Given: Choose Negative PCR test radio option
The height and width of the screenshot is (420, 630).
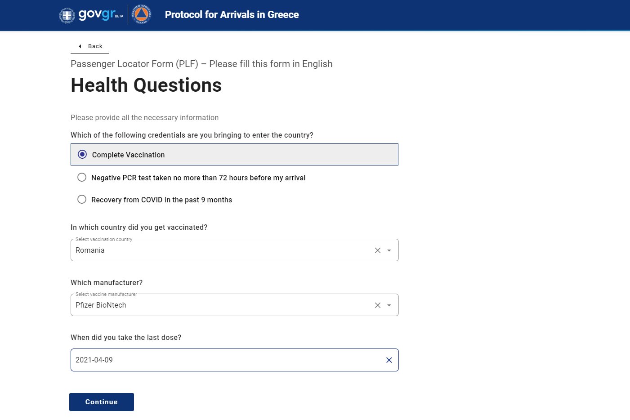Looking at the screenshot, I should [x=82, y=178].
